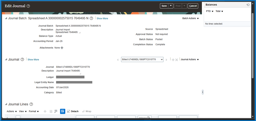Collapse the Journal Batch section triangle

[6, 18]
